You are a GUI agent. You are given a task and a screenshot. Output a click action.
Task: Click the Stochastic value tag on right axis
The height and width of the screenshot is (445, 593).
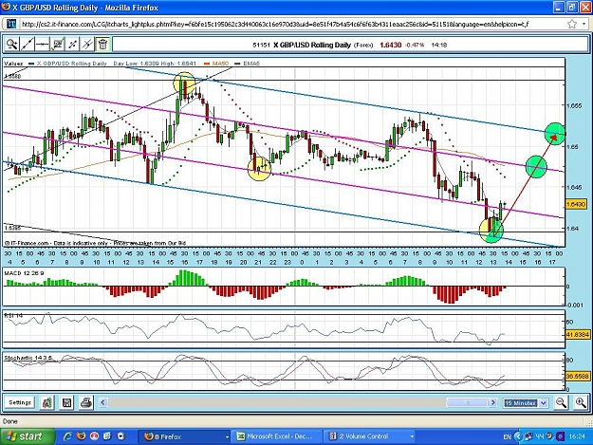(x=577, y=377)
